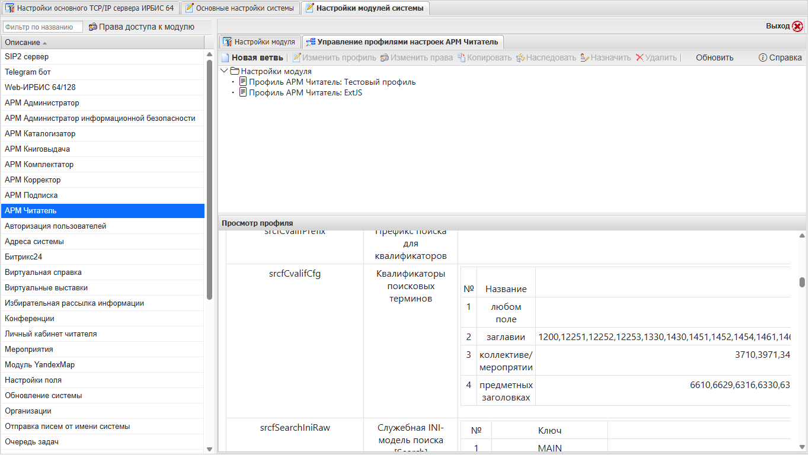Click the Новая ветвь button
This screenshot has height=455, width=809.
(251, 57)
